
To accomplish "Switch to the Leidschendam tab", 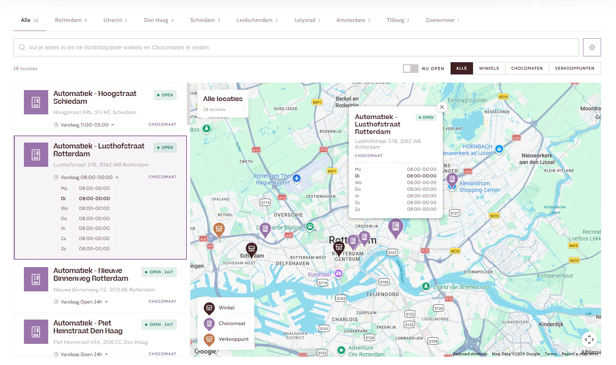I will click(x=257, y=20).
